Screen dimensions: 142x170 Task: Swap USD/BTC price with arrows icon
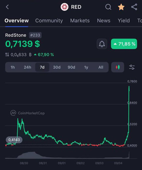coord(7,55)
